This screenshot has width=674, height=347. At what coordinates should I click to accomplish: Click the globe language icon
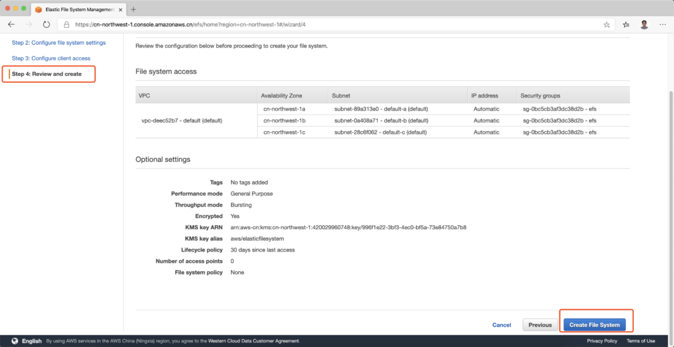tap(14, 341)
